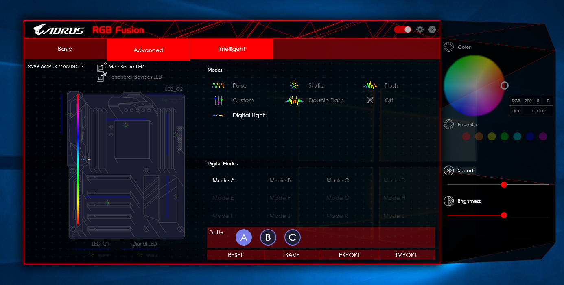
Task: Switch to the Basic tab
Action: tap(65, 49)
